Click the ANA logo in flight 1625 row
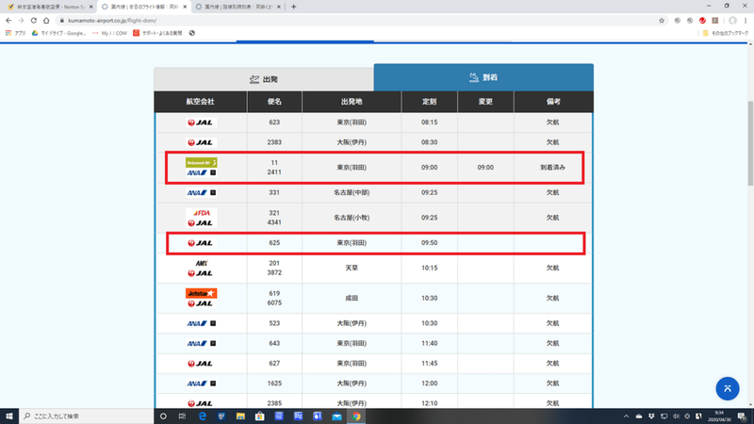The height and width of the screenshot is (424, 754). tap(201, 383)
